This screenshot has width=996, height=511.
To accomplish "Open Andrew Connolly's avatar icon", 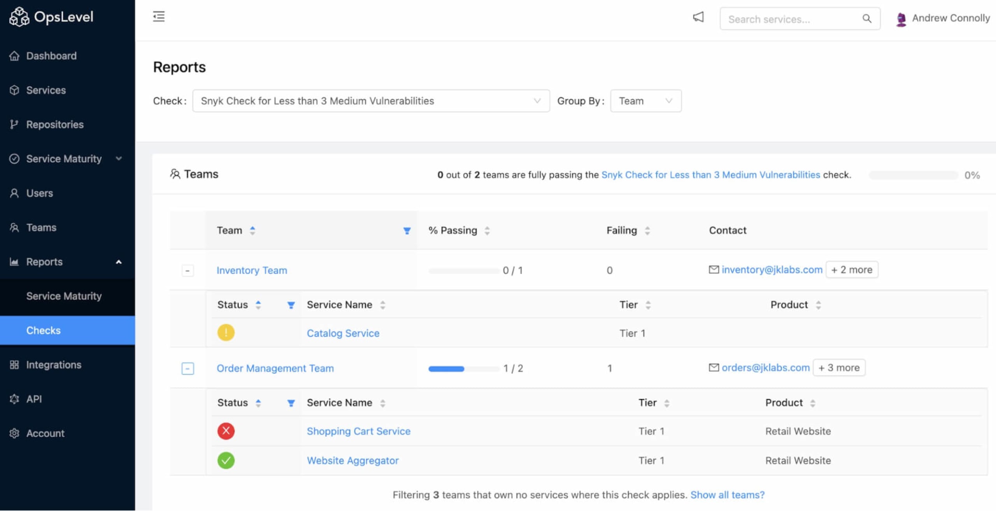I will coord(901,19).
